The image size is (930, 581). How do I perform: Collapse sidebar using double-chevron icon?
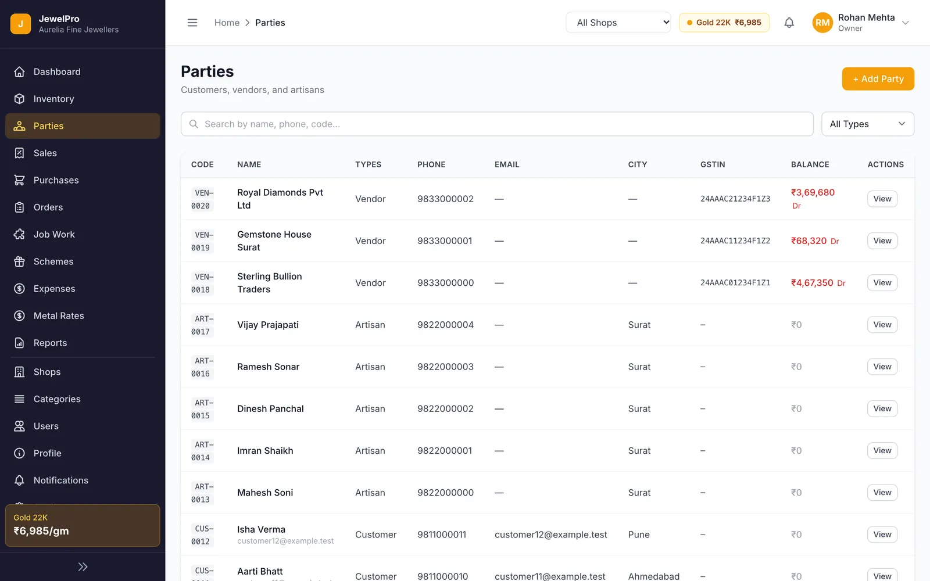83,566
